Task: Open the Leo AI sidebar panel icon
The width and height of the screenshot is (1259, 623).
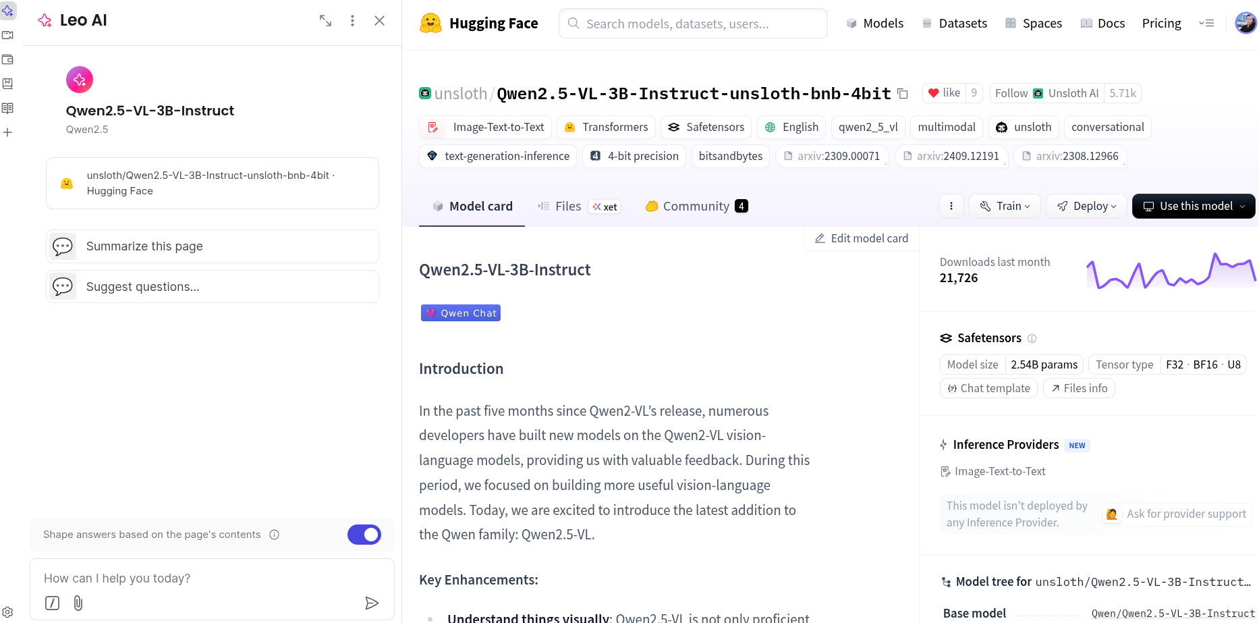Action: click(7, 11)
